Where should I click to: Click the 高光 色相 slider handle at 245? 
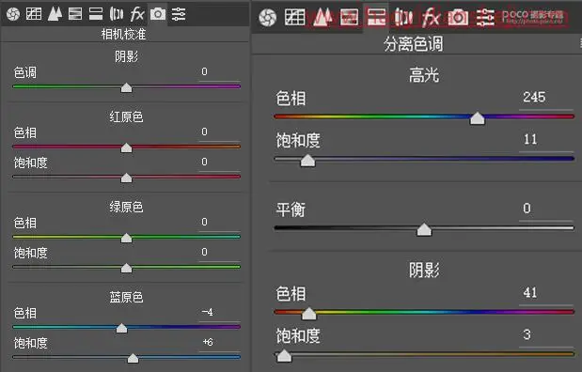478,118
